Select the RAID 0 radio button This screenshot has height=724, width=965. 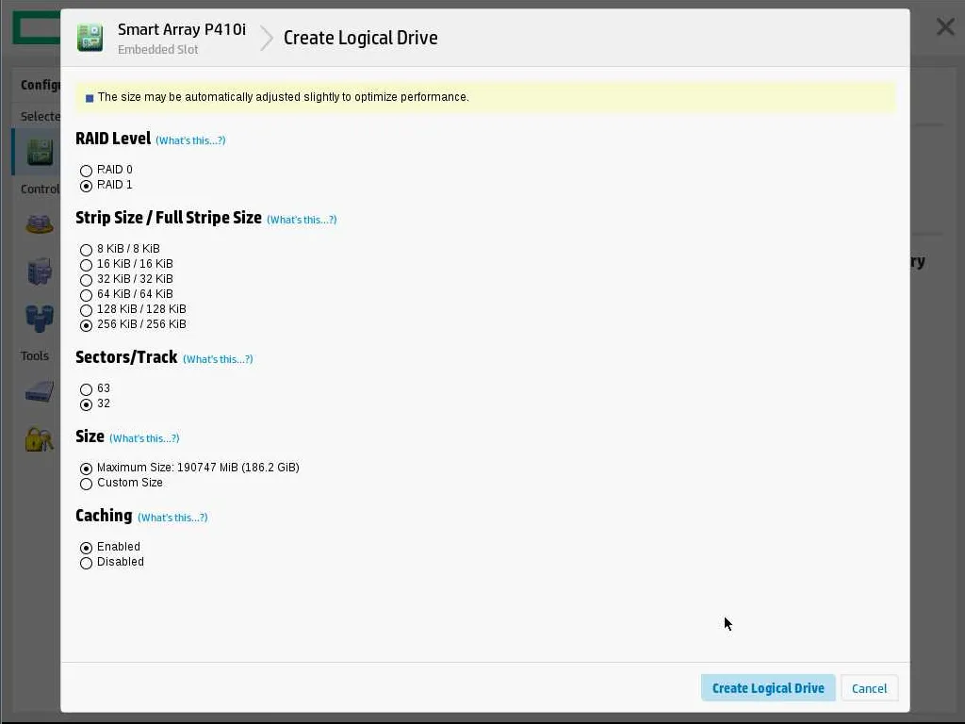tap(86, 171)
